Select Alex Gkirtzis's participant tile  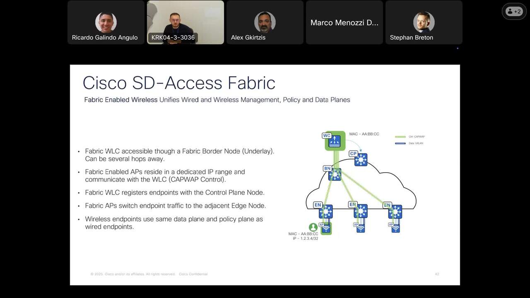coord(265,22)
